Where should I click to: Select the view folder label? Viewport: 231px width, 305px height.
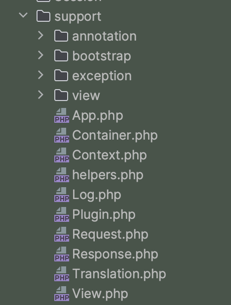tap(86, 96)
